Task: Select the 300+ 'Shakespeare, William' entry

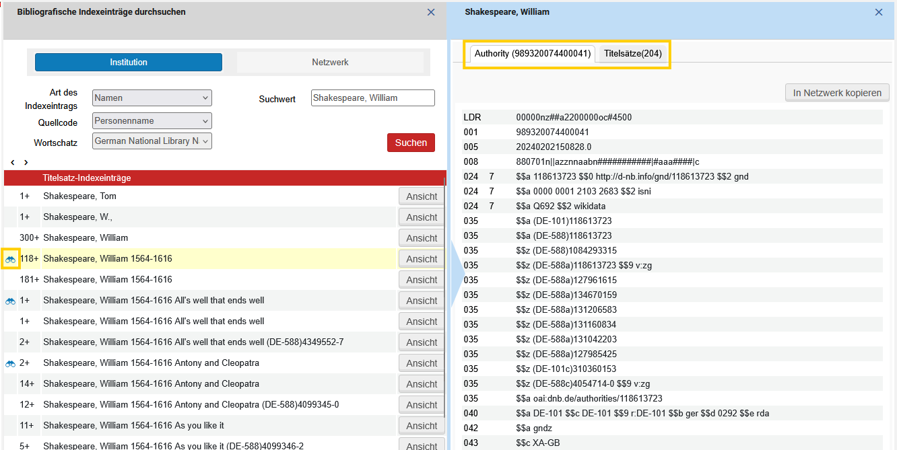Action: [x=86, y=238]
